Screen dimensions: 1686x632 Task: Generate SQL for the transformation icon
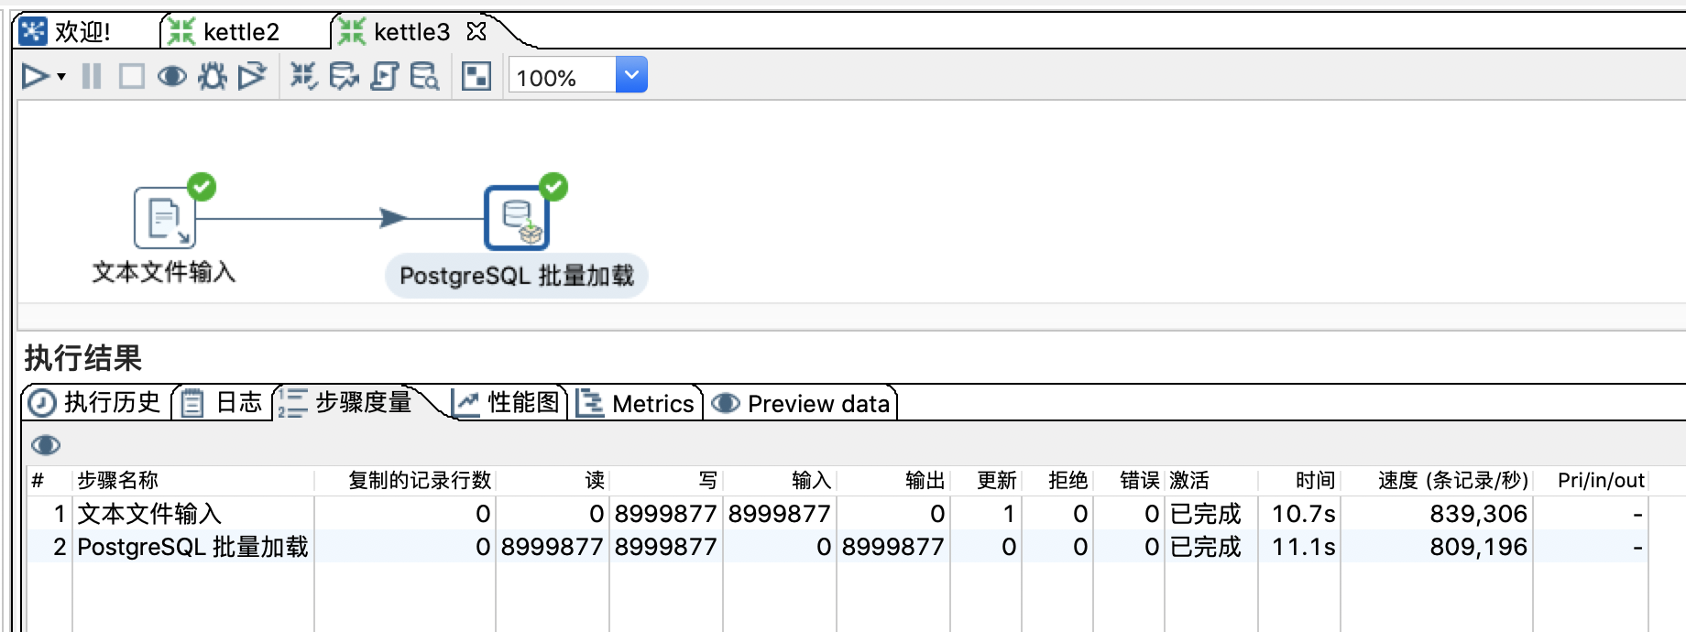point(384,76)
